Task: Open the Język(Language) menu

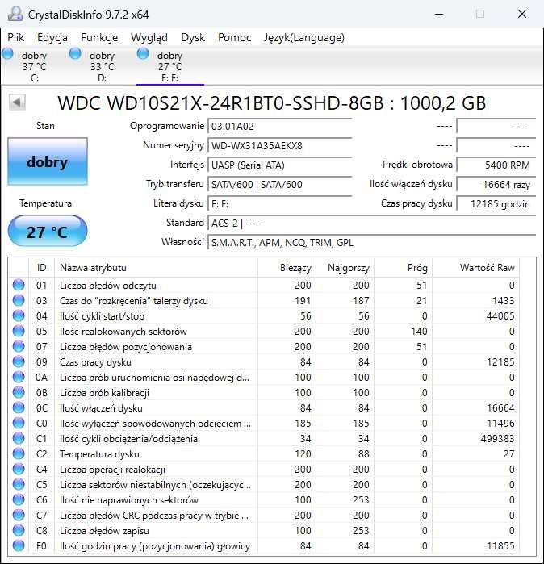Action: click(x=304, y=37)
